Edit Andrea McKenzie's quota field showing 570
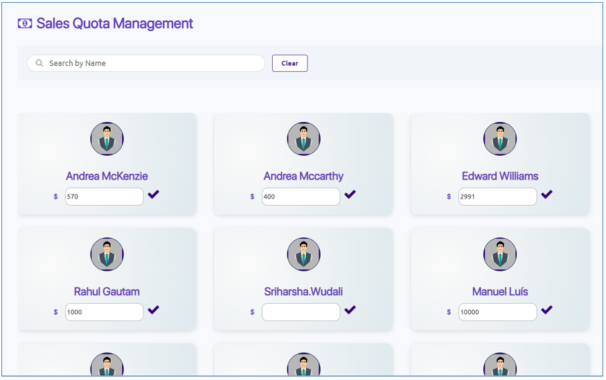Viewport: 606px width, 380px height. tap(104, 197)
